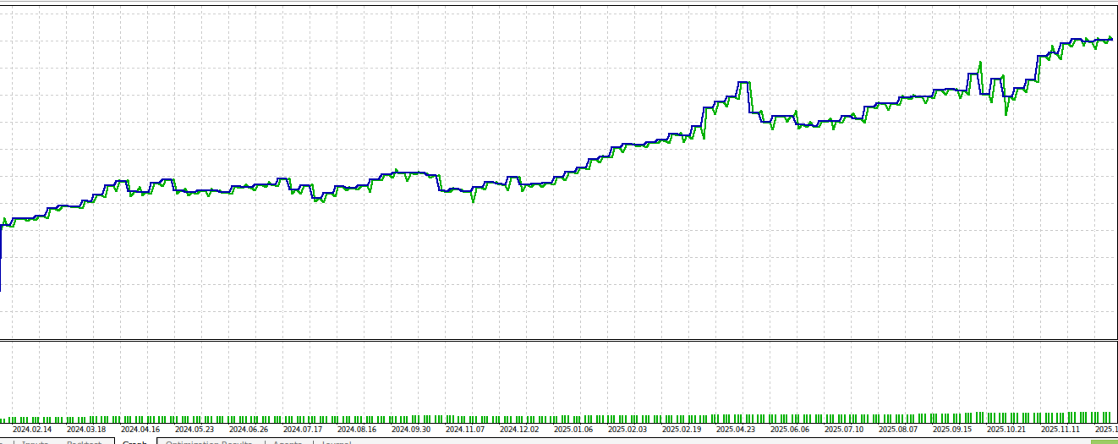Image resolution: width=1118 pixels, height=444 pixels.
Task: Click the 2024.03.18 date label
Action: click(87, 430)
